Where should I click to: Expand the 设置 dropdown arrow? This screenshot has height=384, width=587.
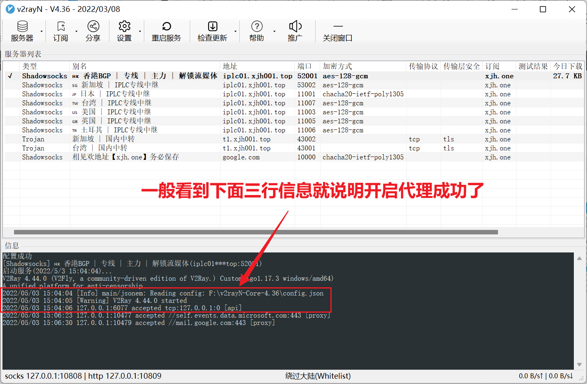coord(140,31)
